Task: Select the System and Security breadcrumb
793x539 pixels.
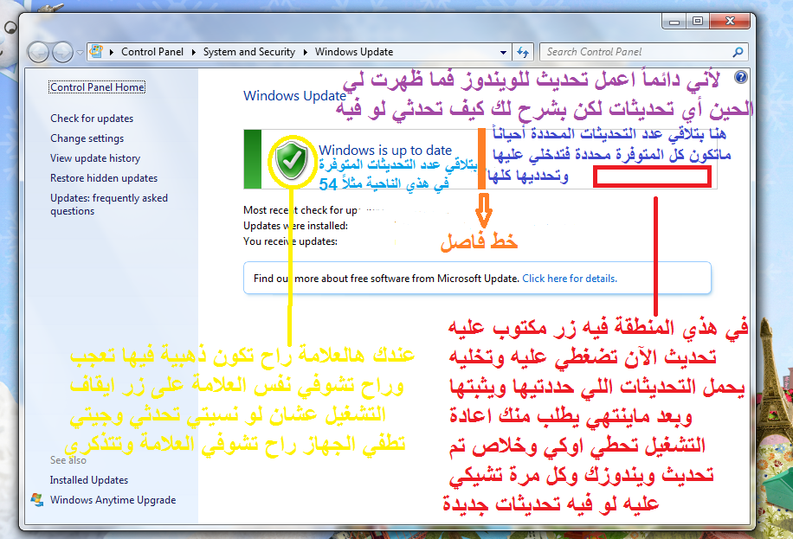Action: coord(248,52)
